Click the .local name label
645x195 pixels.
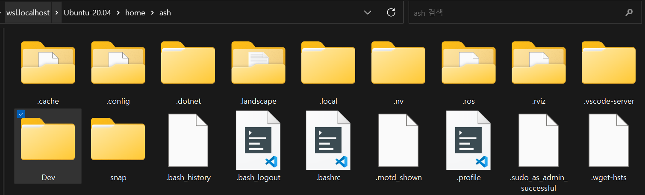(x=328, y=101)
